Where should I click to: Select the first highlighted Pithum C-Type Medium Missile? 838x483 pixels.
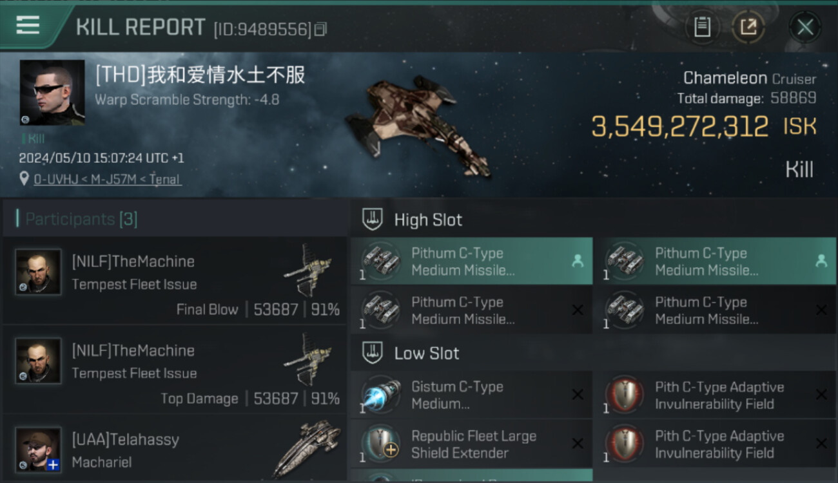coord(471,261)
